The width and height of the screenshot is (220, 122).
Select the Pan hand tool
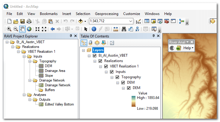[x=22, y=29]
